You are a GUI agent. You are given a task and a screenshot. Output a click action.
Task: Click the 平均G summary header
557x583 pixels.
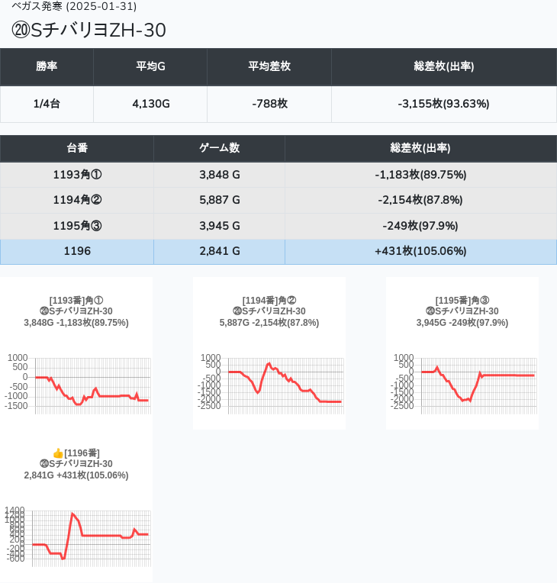[150, 66]
